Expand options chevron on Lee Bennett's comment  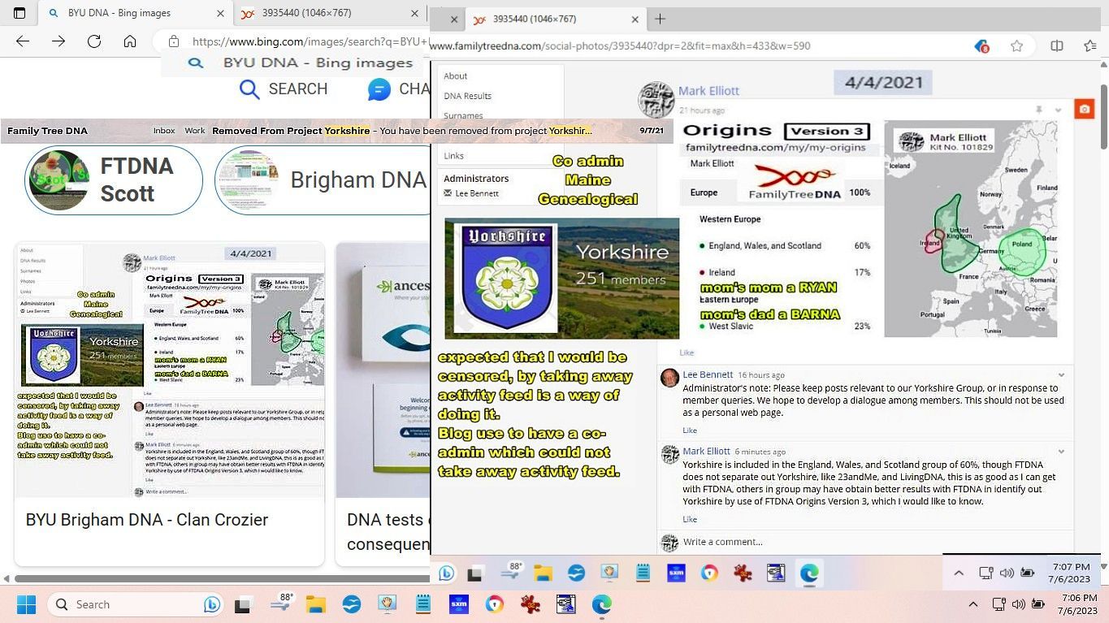(1061, 375)
